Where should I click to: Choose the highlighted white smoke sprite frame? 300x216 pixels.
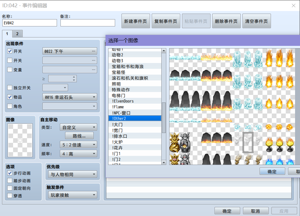tap(248, 143)
